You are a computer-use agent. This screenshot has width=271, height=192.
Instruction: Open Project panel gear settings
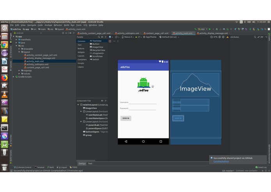70,33
